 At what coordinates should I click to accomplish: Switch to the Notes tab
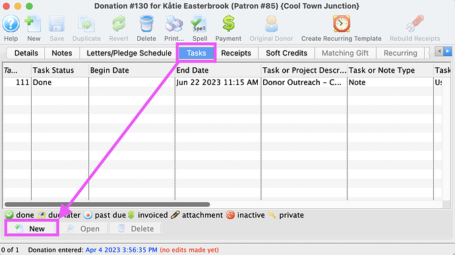[62, 53]
